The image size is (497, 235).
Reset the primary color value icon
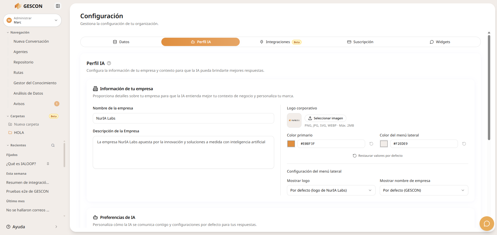[371, 144]
